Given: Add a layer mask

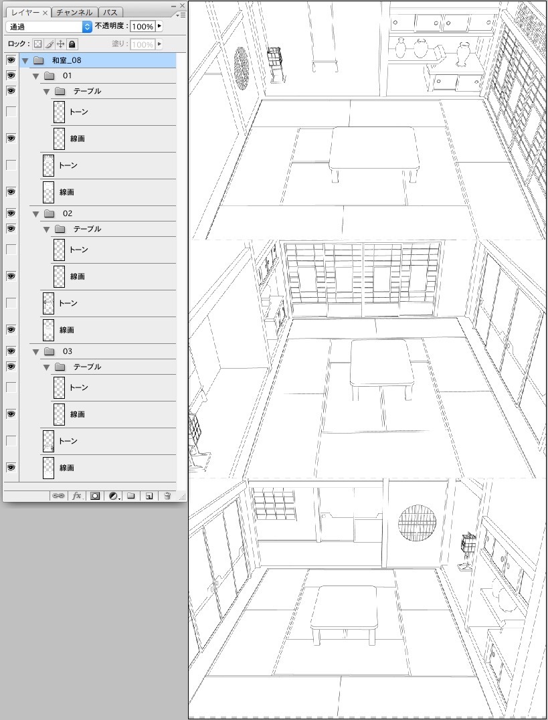Looking at the screenshot, I should (x=96, y=497).
